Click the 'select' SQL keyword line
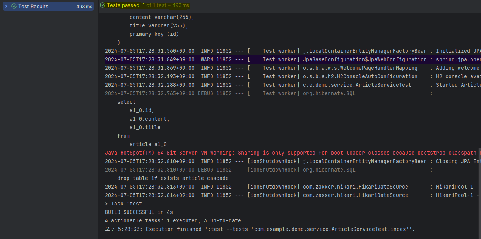The height and width of the screenshot is (239, 481). click(127, 102)
